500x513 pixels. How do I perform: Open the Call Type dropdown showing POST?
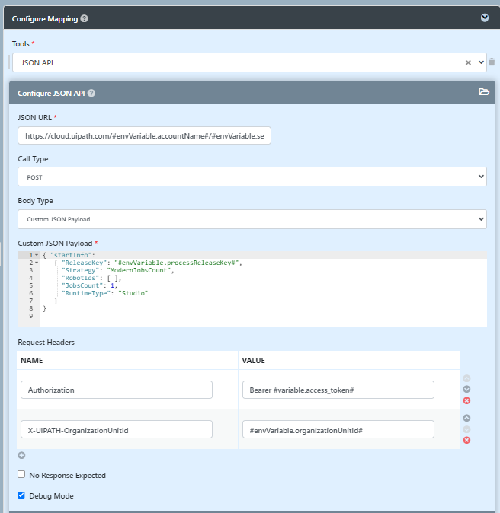point(252,177)
